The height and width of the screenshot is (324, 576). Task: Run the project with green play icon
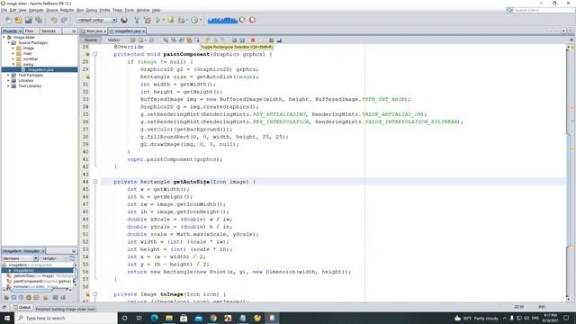[x=158, y=20]
